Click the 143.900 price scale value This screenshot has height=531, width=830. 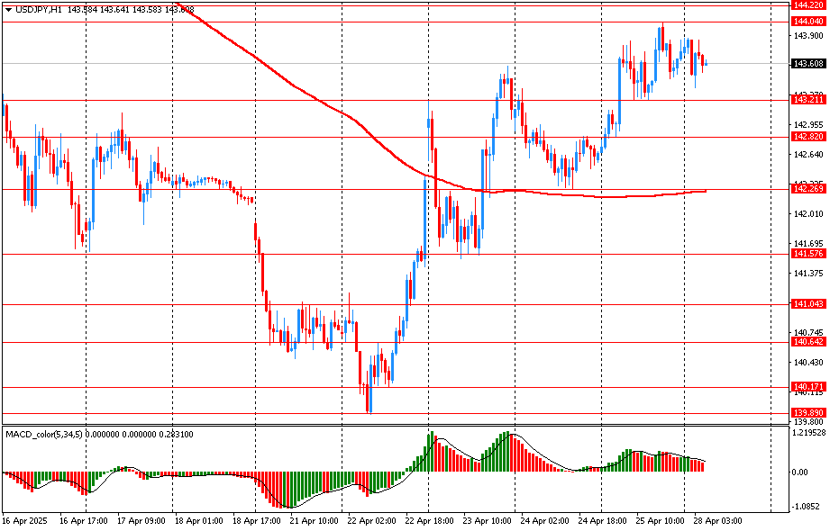point(807,36)
